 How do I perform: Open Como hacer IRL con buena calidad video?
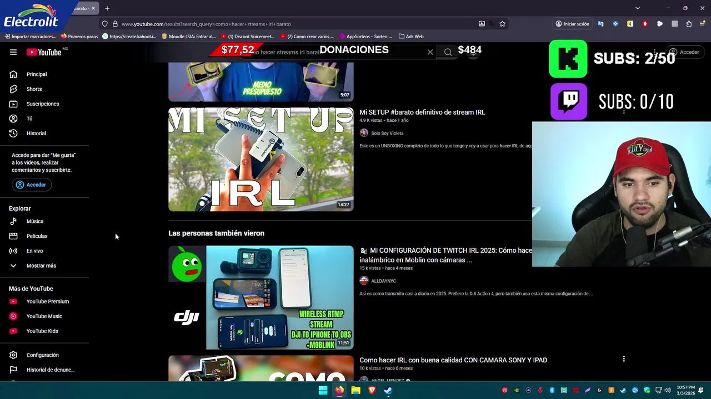(x=453, y=360)
